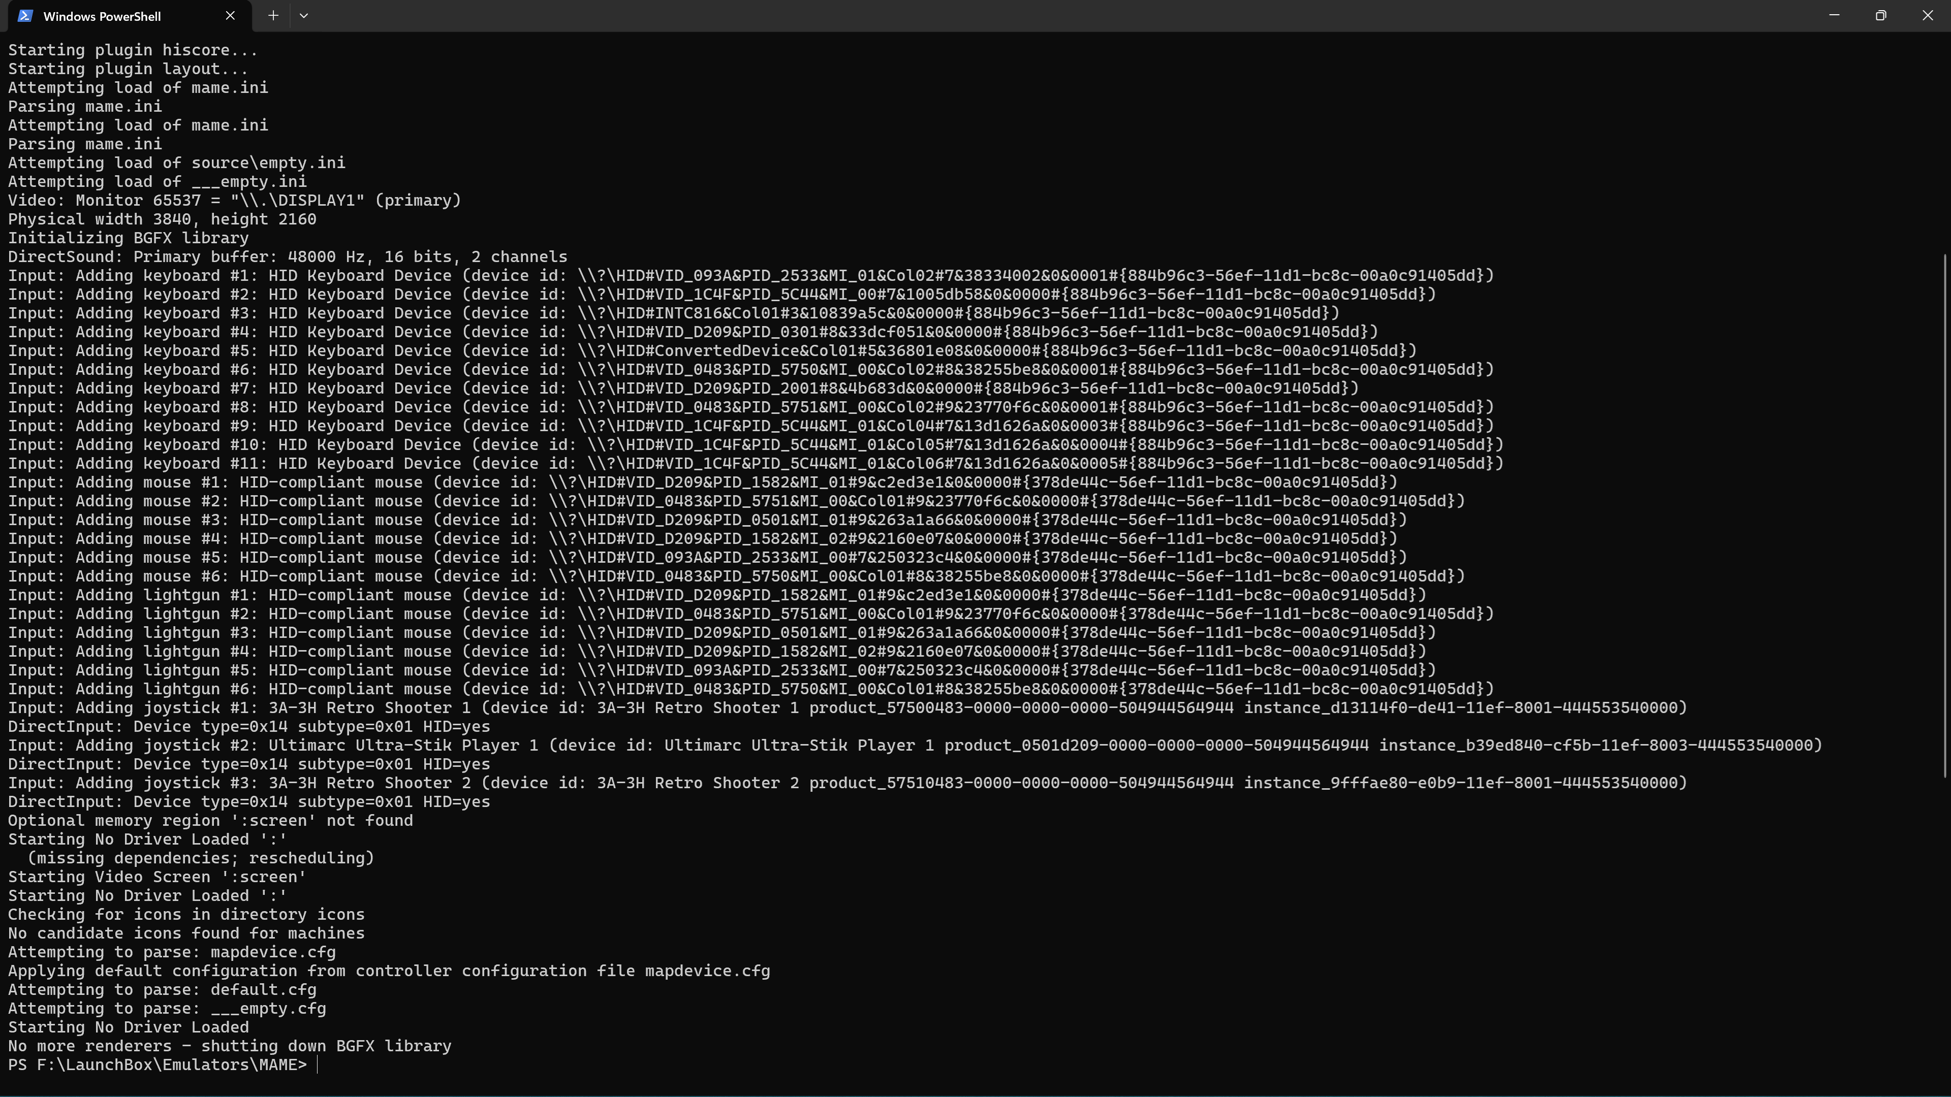Click 'Physical width 3840, height 2160'
This screenshot has width=1951, height=1097.
162,219
